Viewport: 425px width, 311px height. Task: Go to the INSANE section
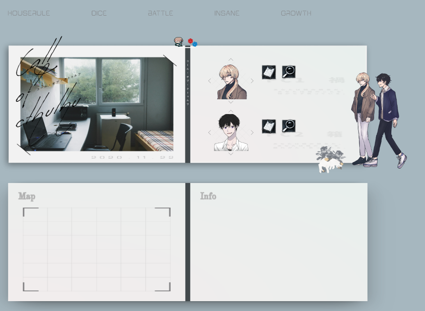click(227, 13)
